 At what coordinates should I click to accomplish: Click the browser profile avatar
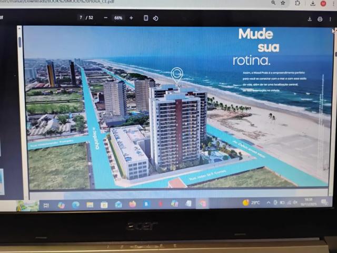click(x=323, y=3)
